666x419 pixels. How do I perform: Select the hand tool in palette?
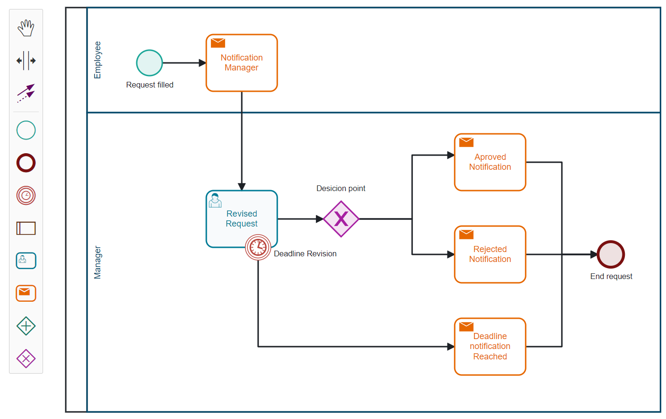pyautogui.click(x=26, y=28)
